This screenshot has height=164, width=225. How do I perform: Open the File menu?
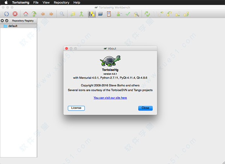coord(36,3)
